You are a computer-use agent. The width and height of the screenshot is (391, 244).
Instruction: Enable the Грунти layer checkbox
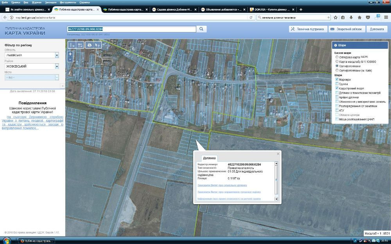337,84
